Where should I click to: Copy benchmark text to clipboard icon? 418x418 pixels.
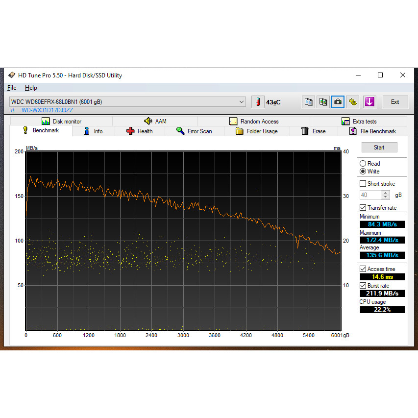[309, 102]
